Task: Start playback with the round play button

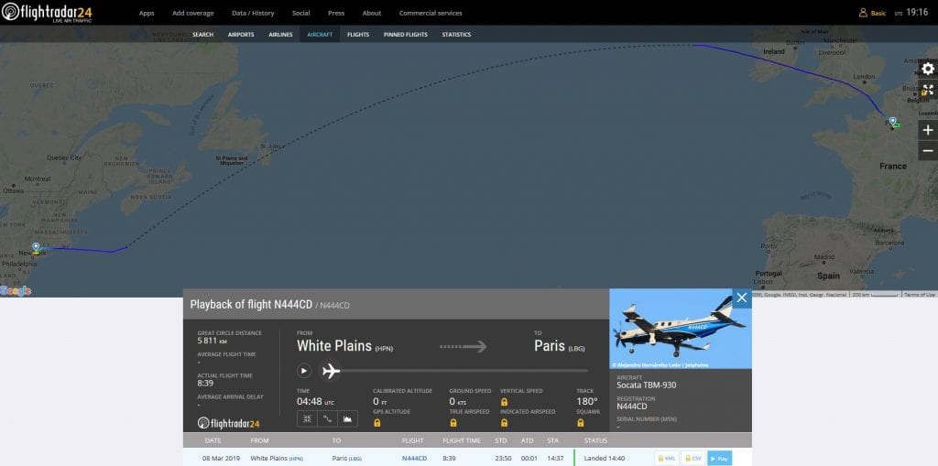Action: click(x=304, y=371)
